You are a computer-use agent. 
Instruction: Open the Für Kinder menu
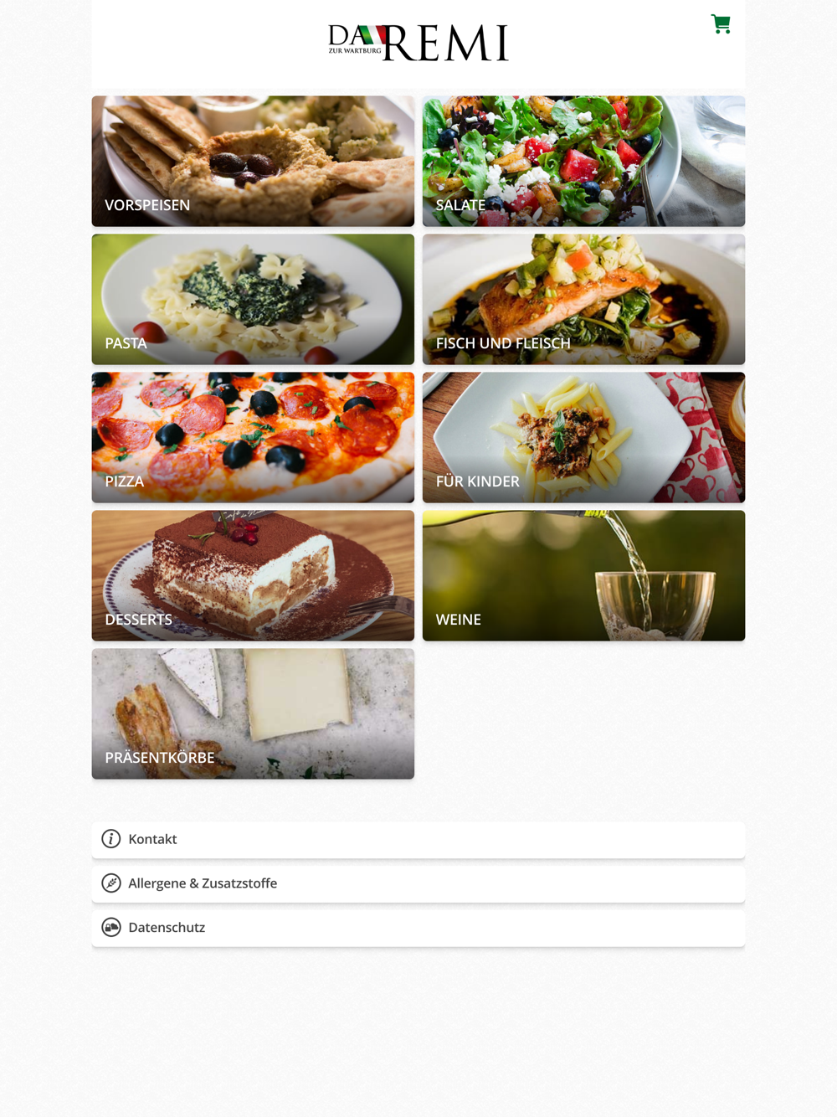tap(583, 437)
